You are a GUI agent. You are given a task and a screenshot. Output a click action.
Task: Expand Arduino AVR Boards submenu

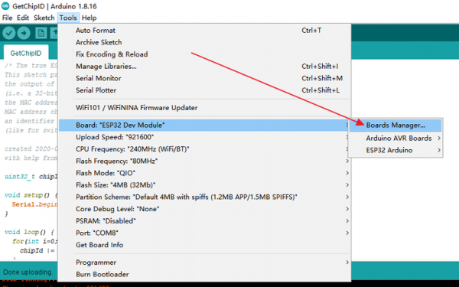[396, 138]
